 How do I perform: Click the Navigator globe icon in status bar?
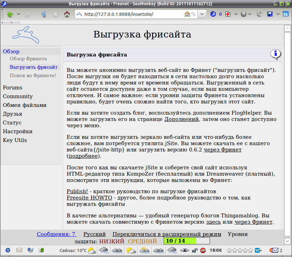pos(8,250)
